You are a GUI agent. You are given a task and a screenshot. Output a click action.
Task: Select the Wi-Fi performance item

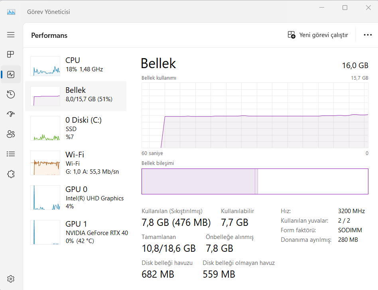tap(76, 163)
